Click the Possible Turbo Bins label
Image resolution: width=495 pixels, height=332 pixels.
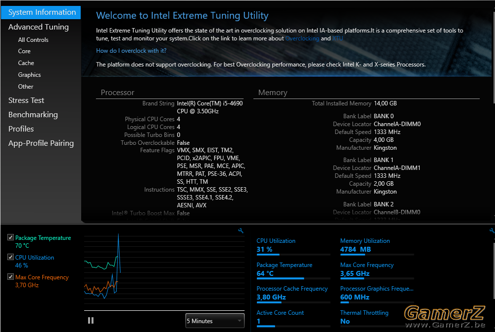[149, 135]
